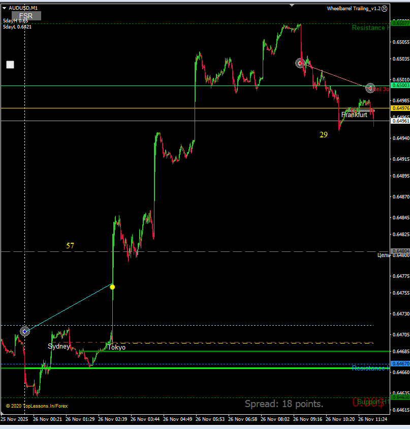The image size is (410, 429).
Task: Select the blue 0.64670 price label
Action: coord(400,364)
